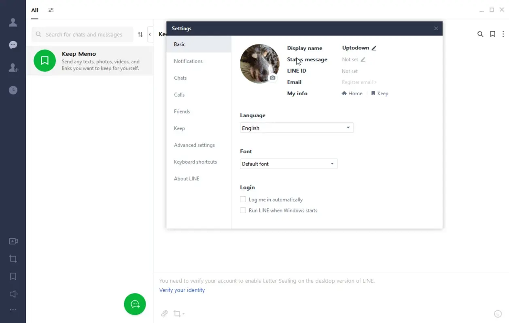
Task: Open the Chats panel from the sidebar
Action: pyautogui.click(x=13, y=45)
